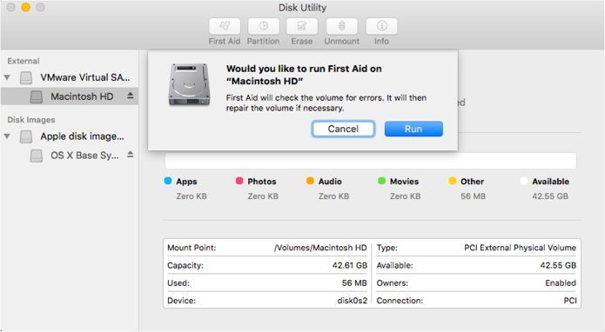Viewport: 605px width, 332px height.
Task: Click the External section header
Action: pos(24,61)
